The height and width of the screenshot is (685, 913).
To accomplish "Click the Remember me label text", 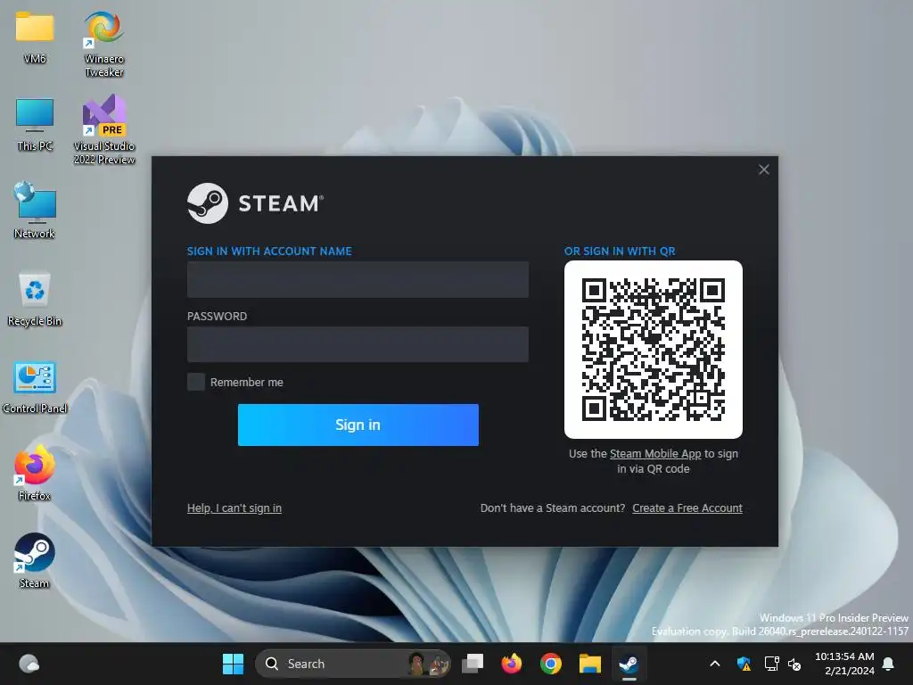I will click(x=247, y=382).
